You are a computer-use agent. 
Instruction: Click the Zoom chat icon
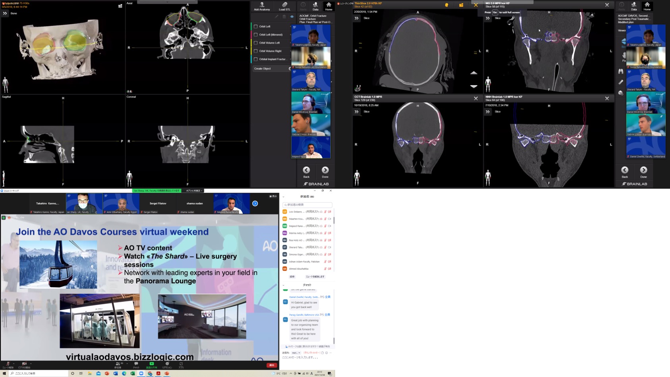coord(136,364)
